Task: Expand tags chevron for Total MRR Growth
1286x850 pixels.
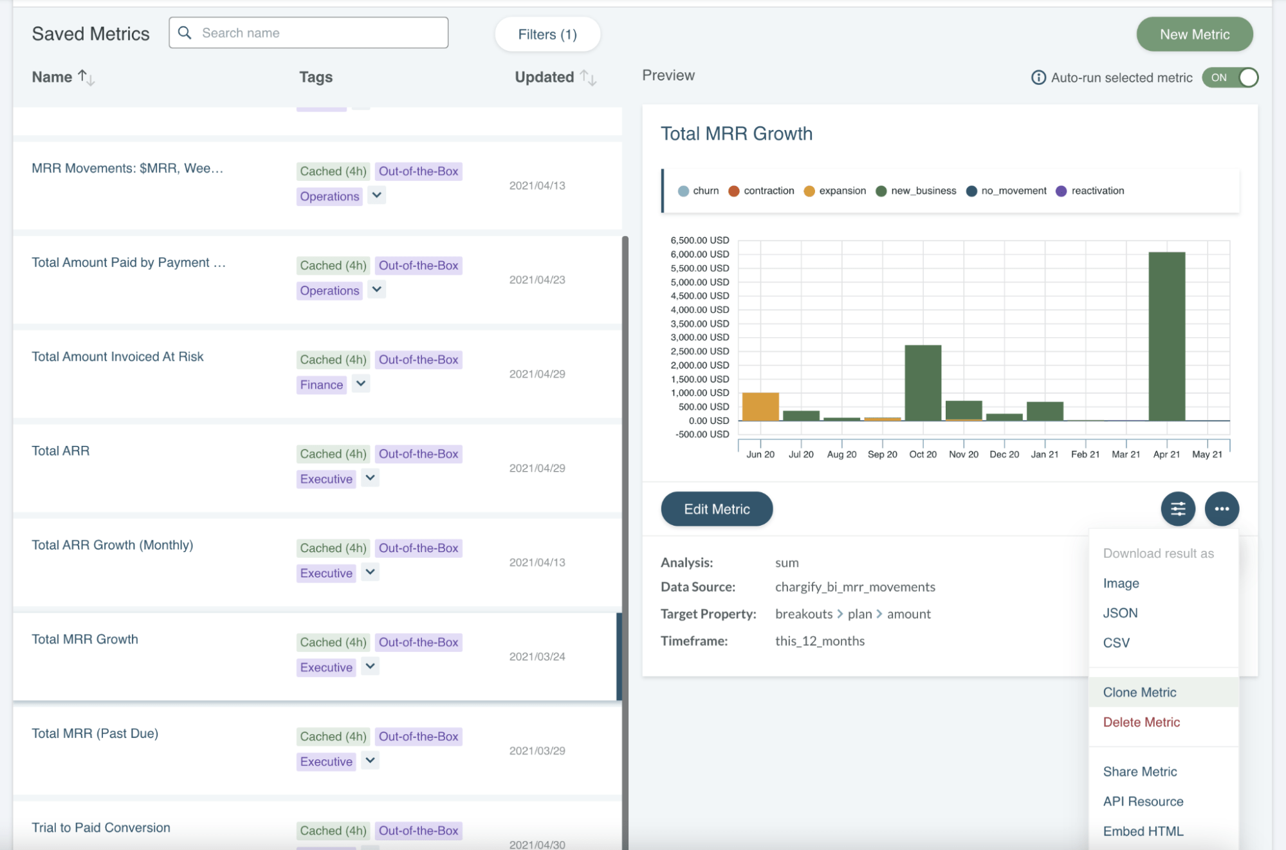Action: click(370, 666)
